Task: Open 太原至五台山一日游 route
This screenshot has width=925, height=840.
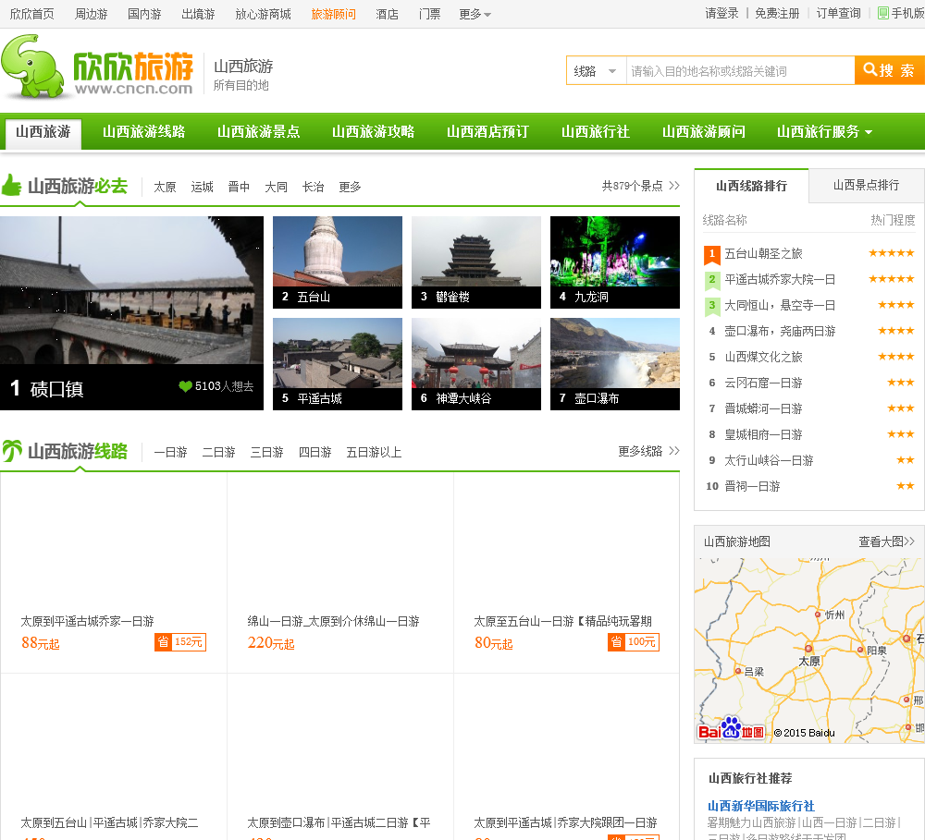Action: [562, 621]
